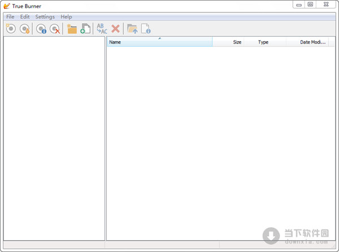Open the Edit menu
Screen dimensions: 339x252
(x=25, y=17)
